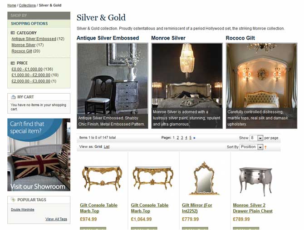Go to Home breadcrumb link

12,5
